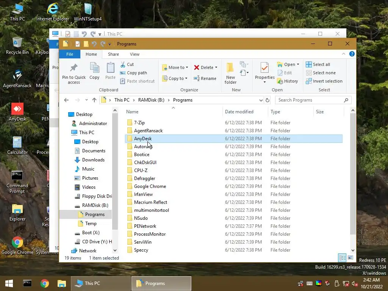Click This PC in the address breadcrumb
388x291 pixels.
point(122,100)
